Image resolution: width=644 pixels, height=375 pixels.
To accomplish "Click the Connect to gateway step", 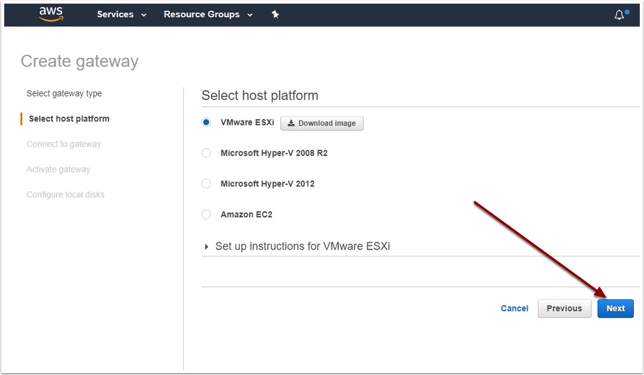I will (64, 144).
